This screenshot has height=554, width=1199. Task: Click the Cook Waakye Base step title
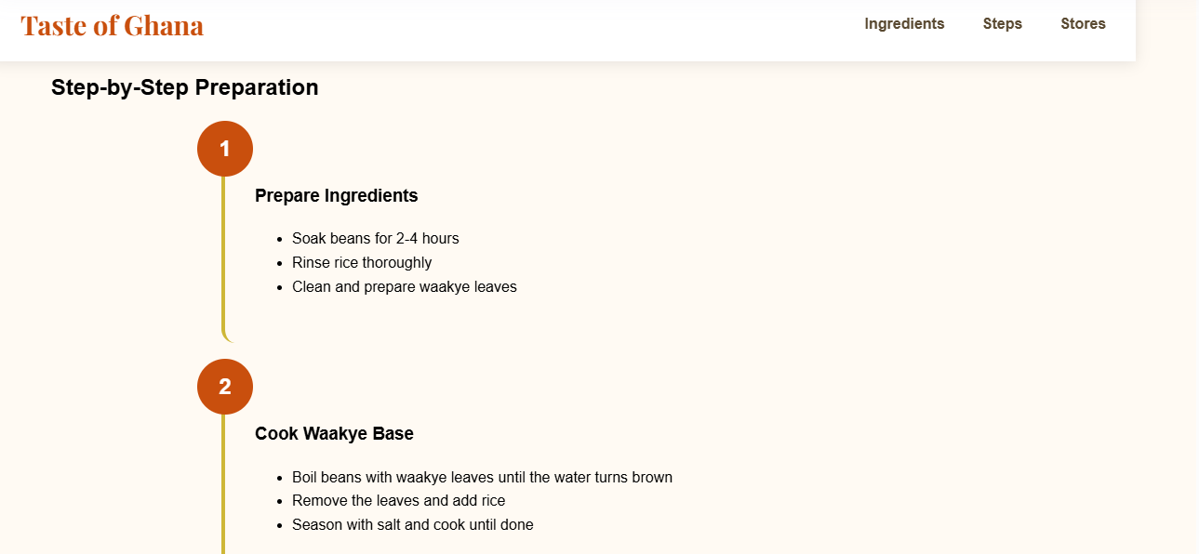(x=334, y=433)
